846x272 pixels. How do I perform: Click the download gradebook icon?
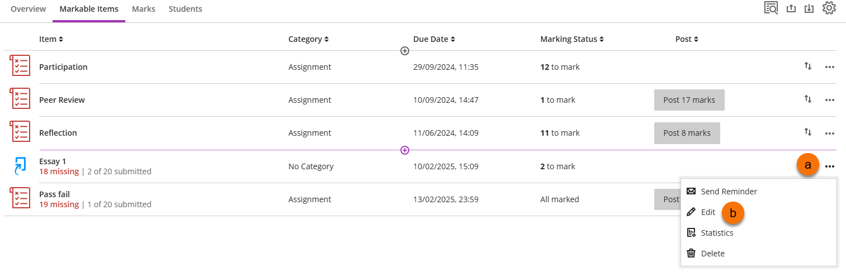(809, 8)
